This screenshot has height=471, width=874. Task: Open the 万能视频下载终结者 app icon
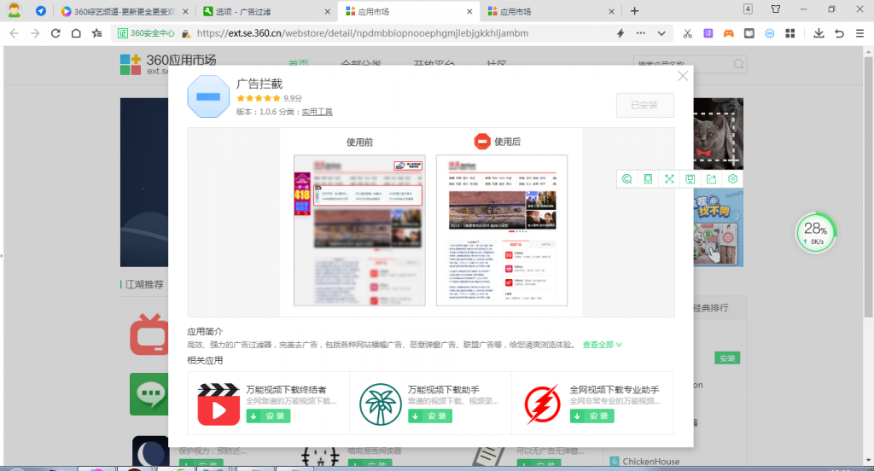(218, 404)
